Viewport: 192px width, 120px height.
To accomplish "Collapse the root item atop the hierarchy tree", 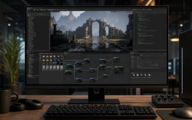I will pos(28,16).
